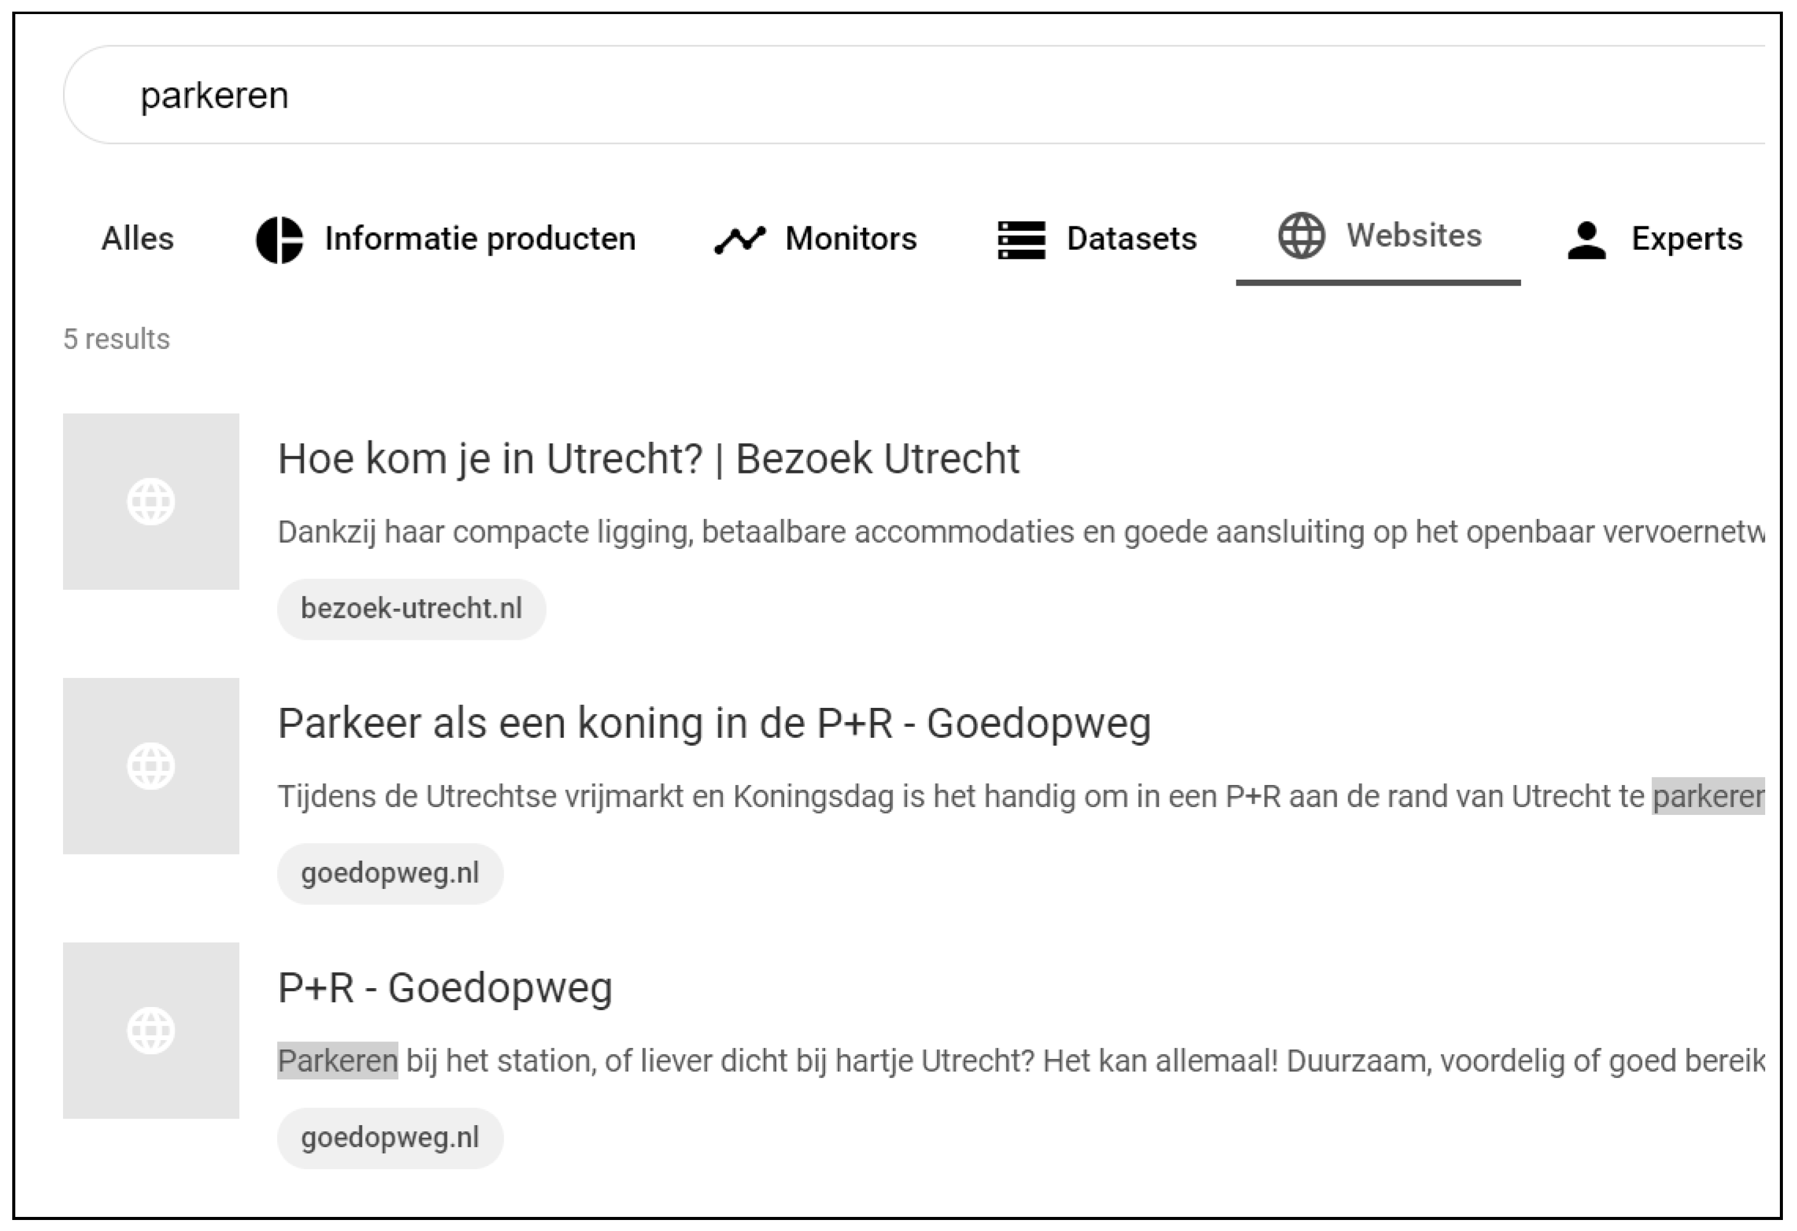Click the Websites globe icon
This screenshot has width=1797, height=1231.
pos(1301,236)
